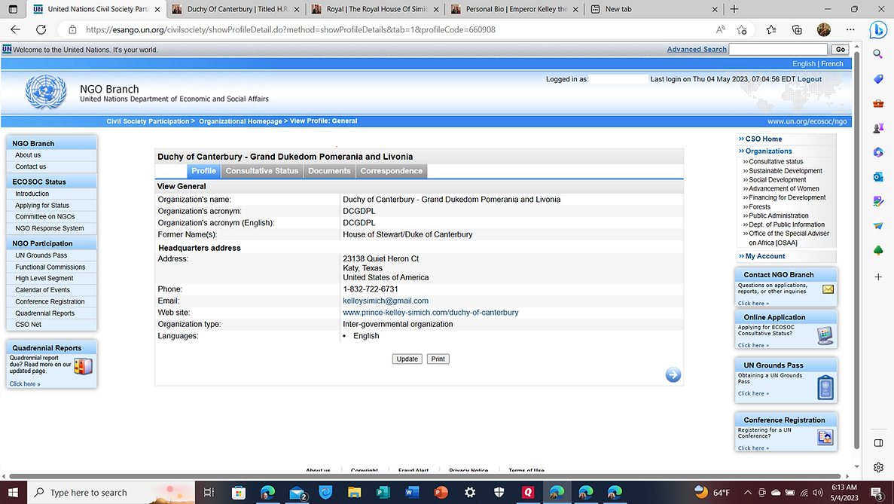Open the Favorites list icon
Viewport: 894px width, 504px height.
coord(770,29)
